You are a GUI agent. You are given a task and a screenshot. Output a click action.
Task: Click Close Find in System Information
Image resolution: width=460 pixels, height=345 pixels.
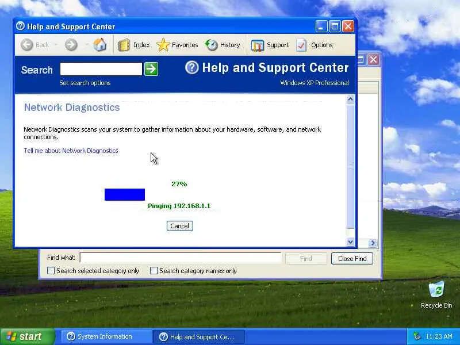[352, 258]
